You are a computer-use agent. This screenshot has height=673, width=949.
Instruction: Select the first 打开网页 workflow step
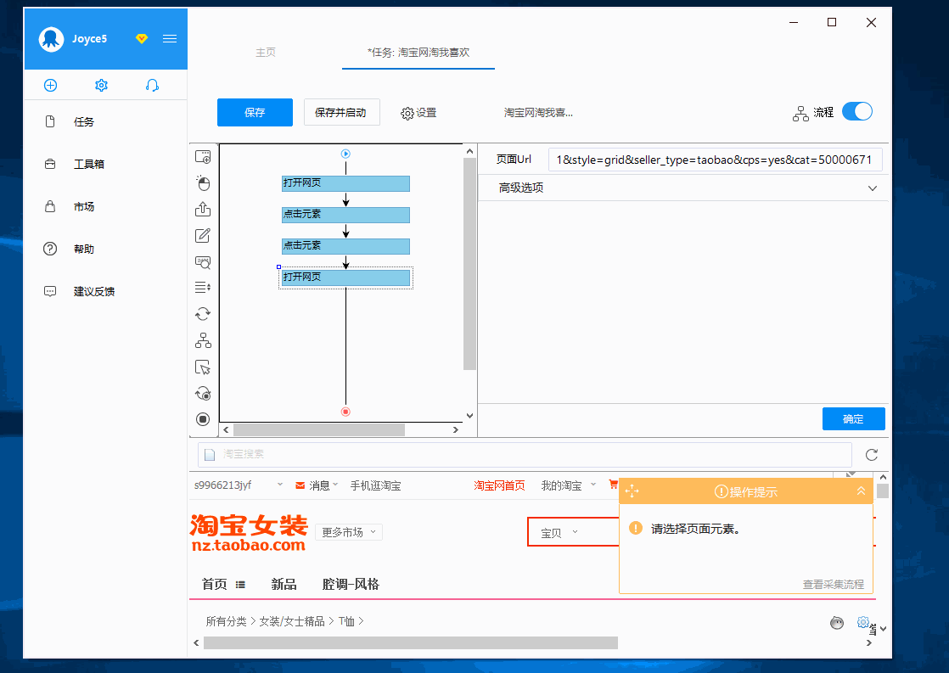tap(345, 183)
